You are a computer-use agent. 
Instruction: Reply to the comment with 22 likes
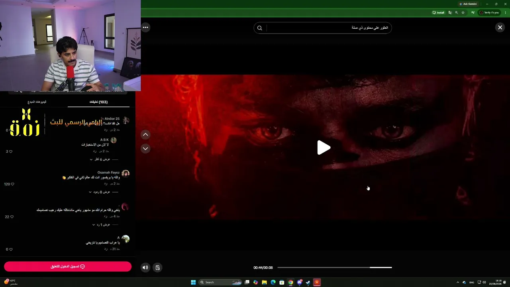tap(105, 216)
